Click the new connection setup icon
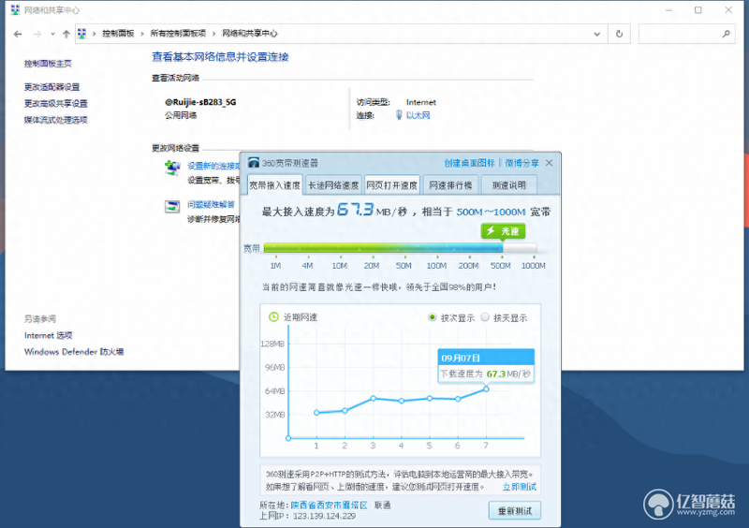Image resolution: width=749 pixels, height=528 pixels. (x=172, y=169)
